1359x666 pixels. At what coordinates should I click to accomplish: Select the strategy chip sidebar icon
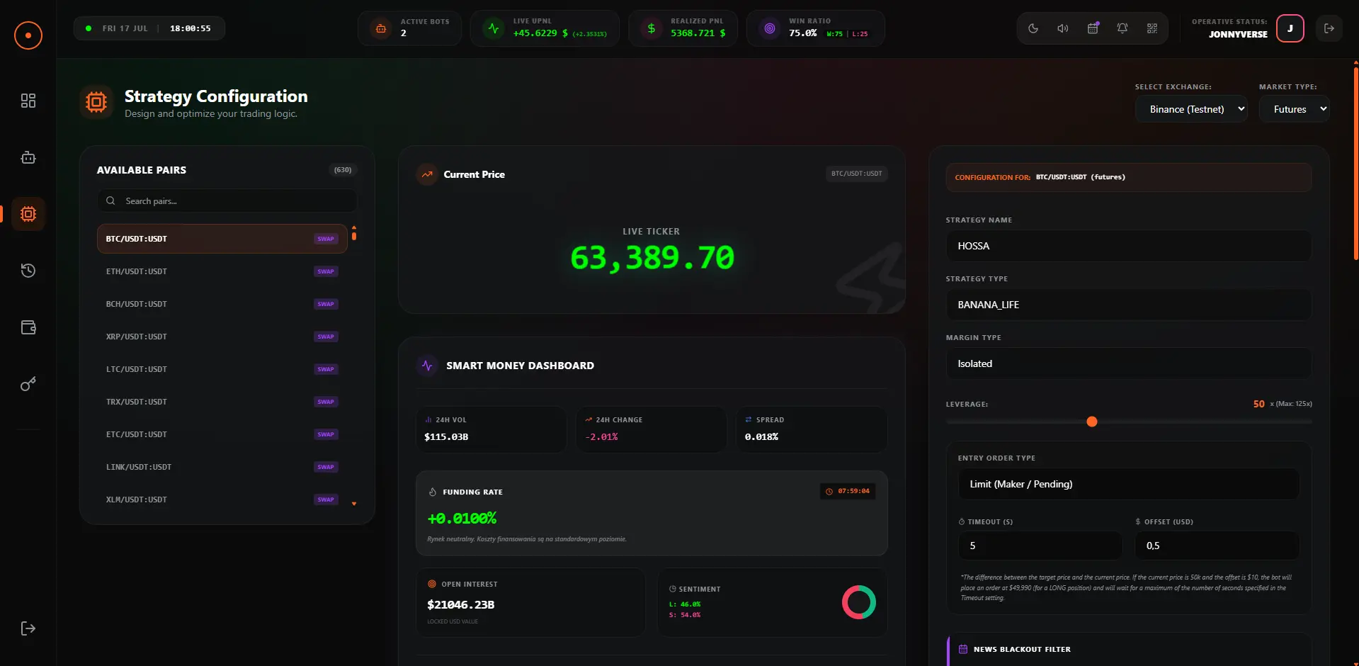28,214
